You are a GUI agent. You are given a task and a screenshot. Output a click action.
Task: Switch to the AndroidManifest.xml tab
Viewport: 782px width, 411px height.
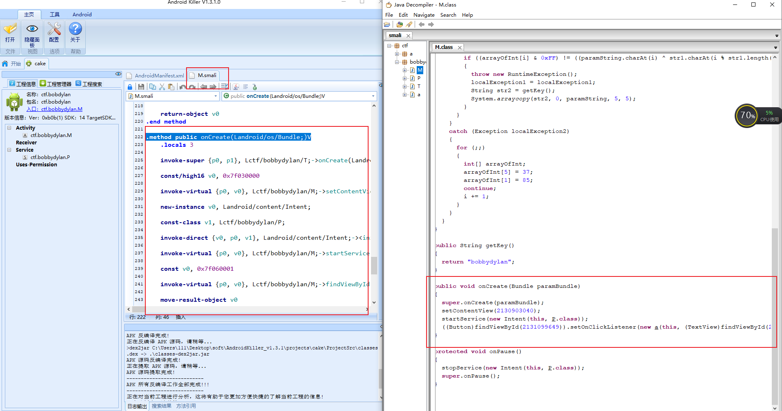(x=159, y=76)
